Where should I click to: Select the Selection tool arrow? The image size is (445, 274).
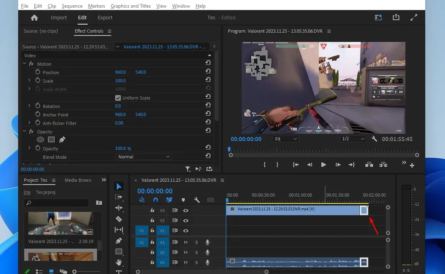[x=119, y=186]
